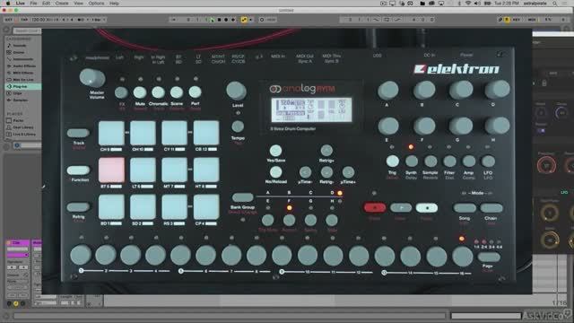Click parameter knob A on Analog Rytm
This screenshot has width=574, height=323.
pos(388,90)
